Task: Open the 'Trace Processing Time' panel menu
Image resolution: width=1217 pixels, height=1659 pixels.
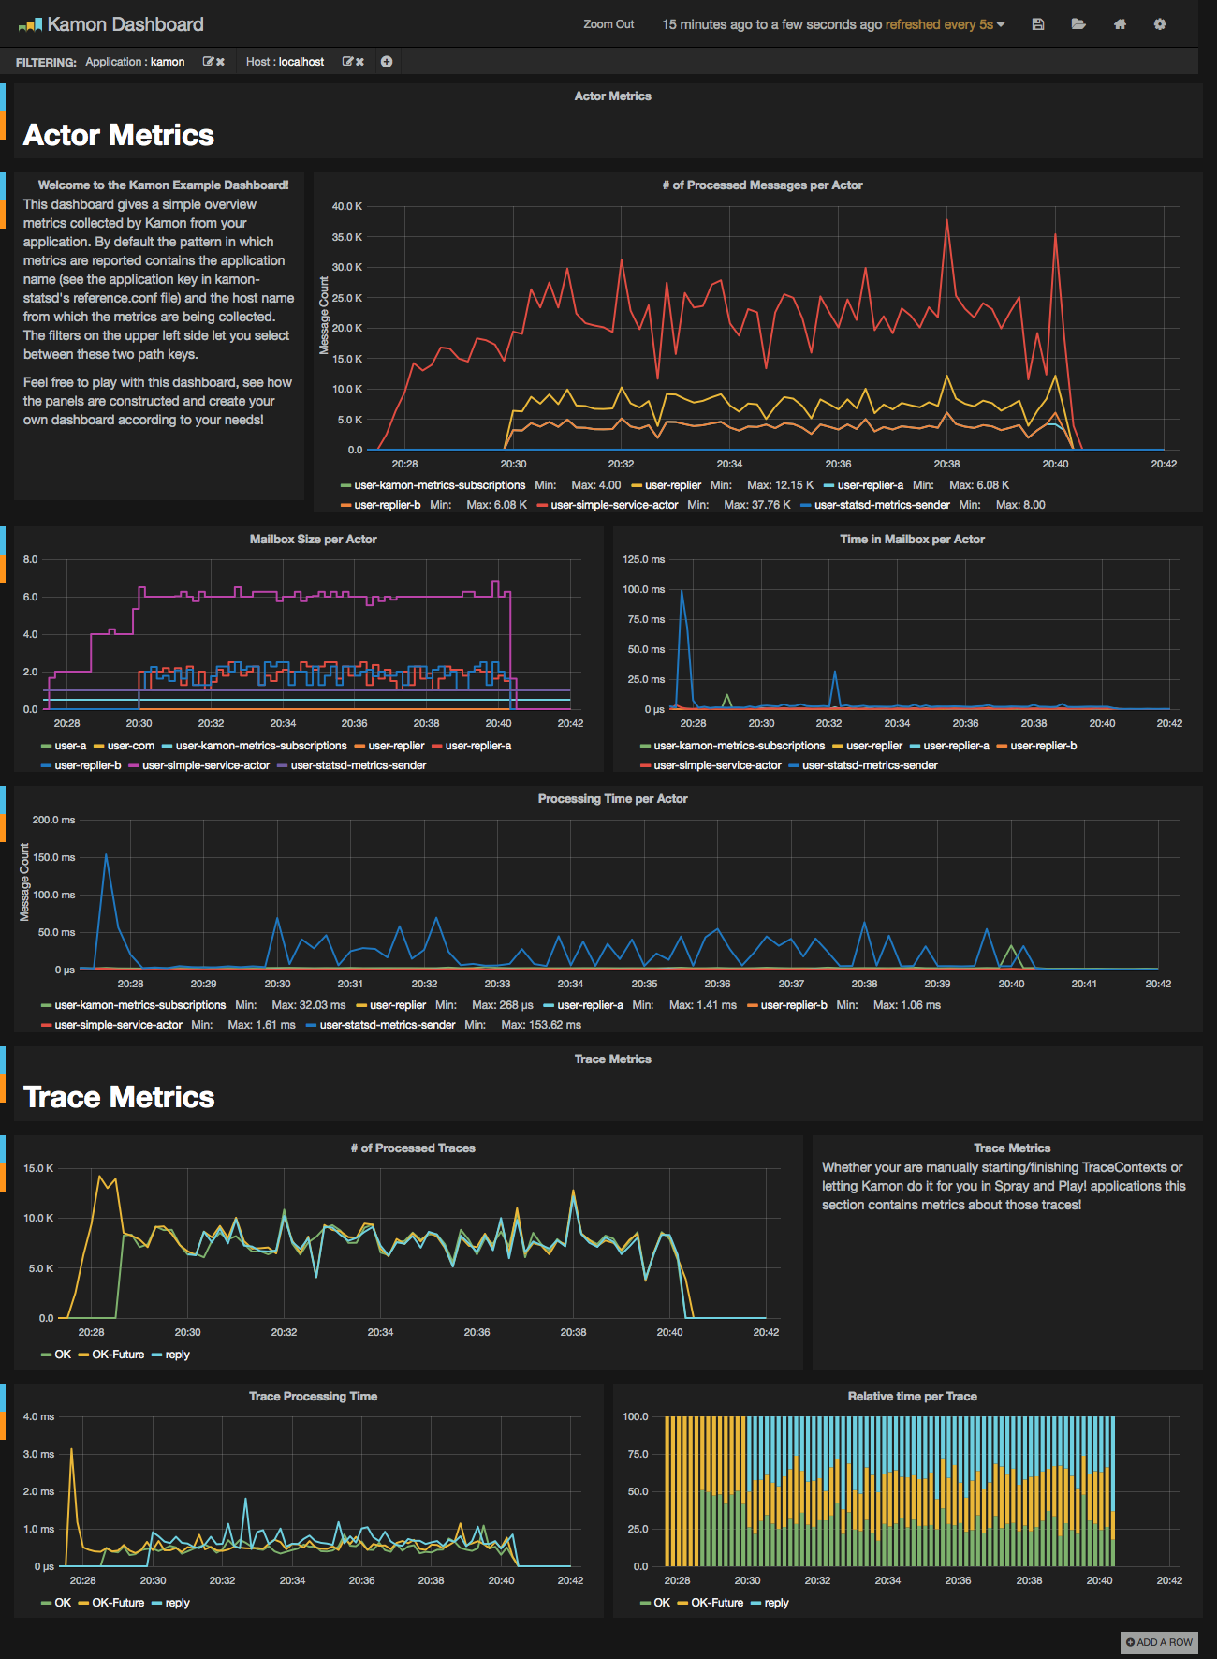Action: 313,1397
